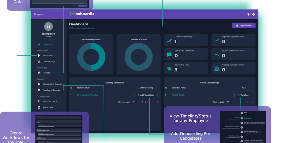Click the Mass Onboarding group-add icon
Image resolution: width=286 pixels, height=143 pixels.
pos(39,101)
